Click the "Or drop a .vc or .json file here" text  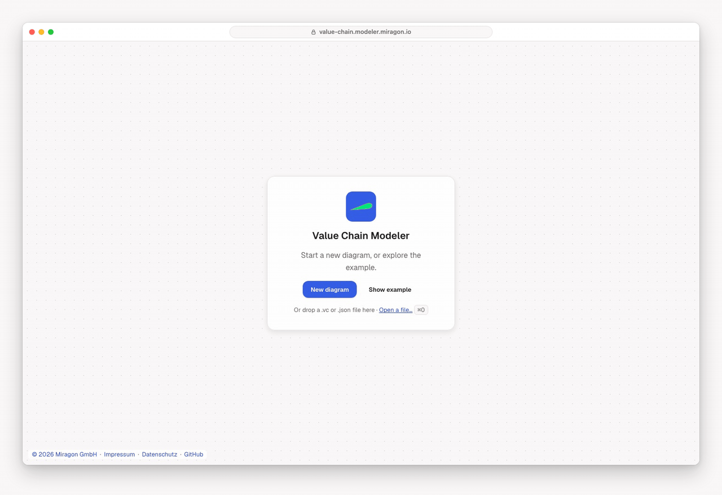coord(334,310)
